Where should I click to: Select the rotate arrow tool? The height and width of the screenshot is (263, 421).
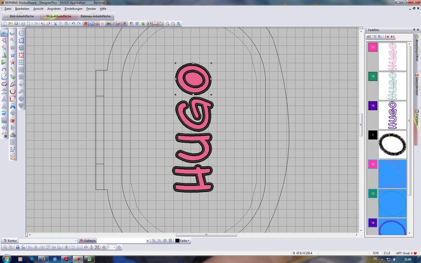4,69
